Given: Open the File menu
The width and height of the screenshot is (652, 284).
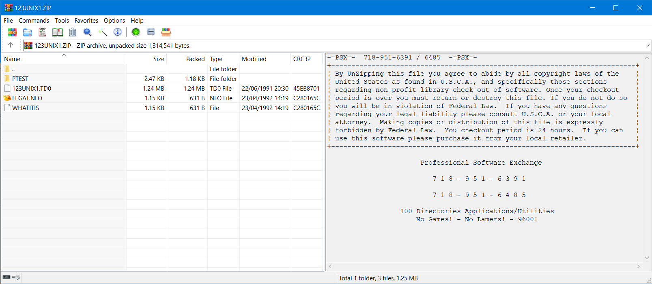Looking at the screenshot, I should click(x=8, y=20).
